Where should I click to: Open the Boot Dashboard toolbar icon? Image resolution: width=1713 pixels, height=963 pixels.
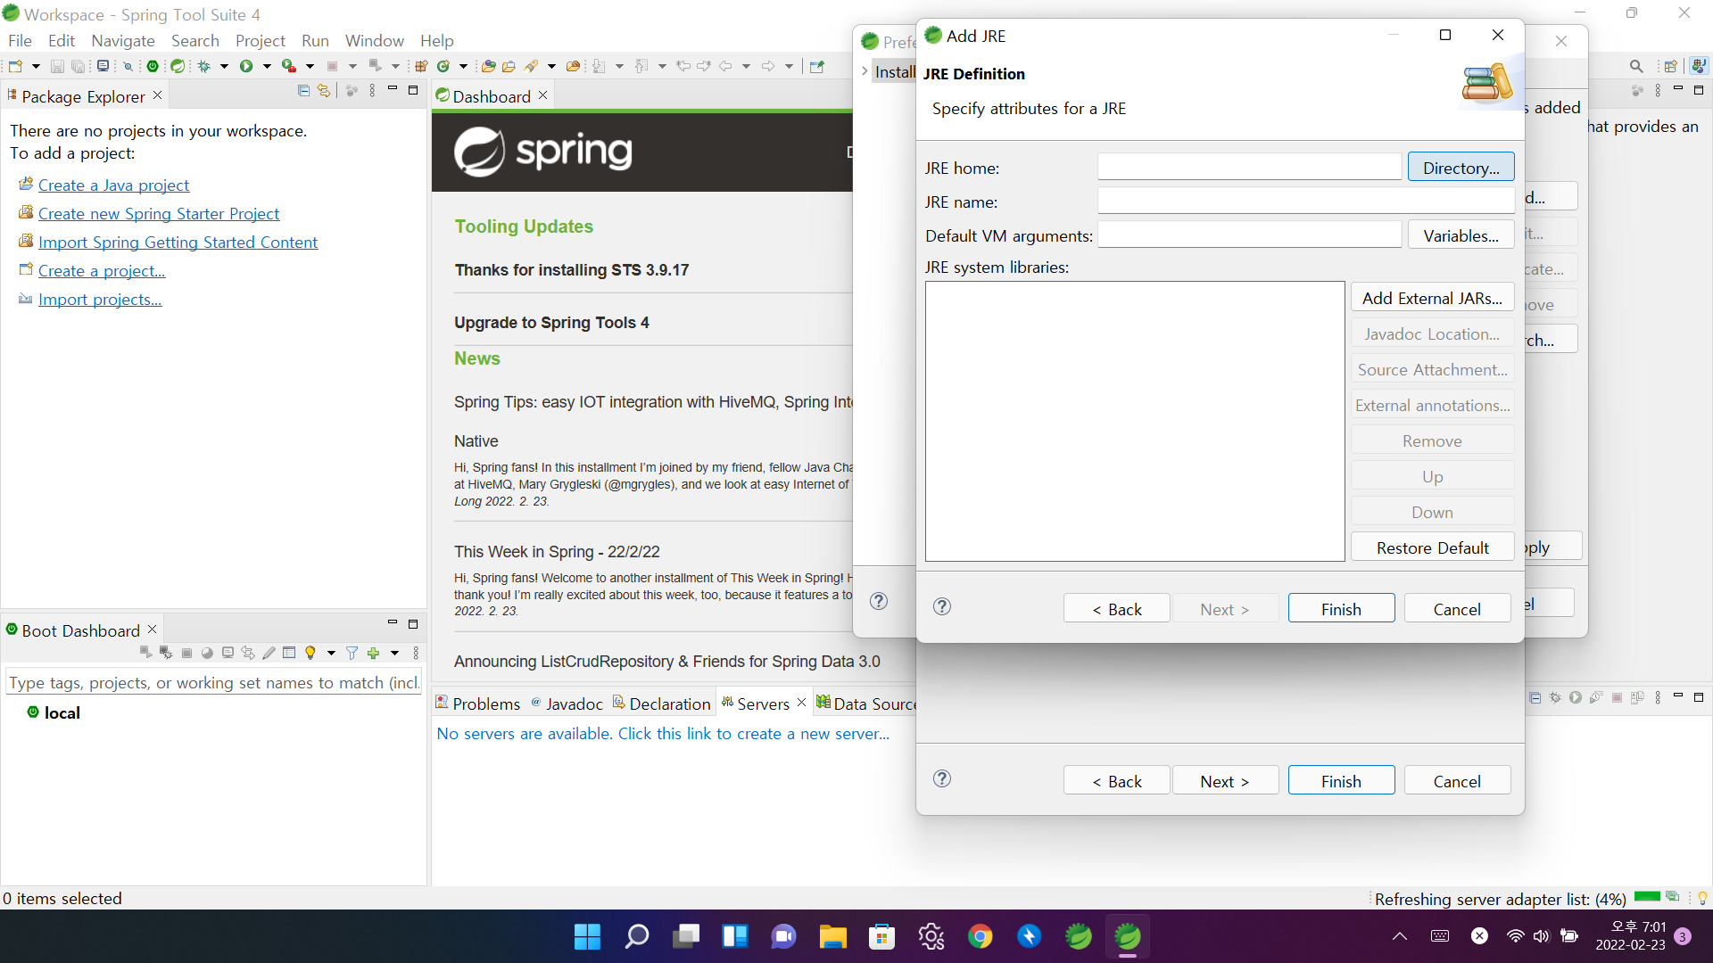pos(153,66)
